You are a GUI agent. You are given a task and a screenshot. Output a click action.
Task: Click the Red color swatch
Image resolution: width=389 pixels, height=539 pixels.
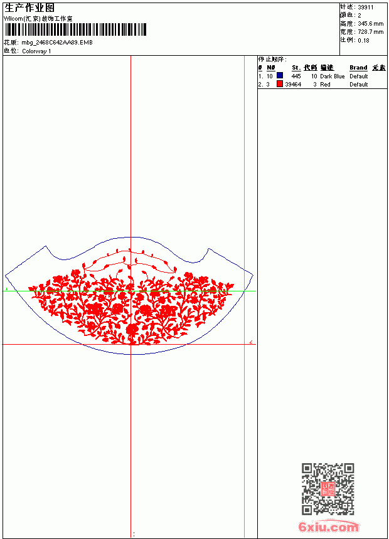(x=280, y=83)
